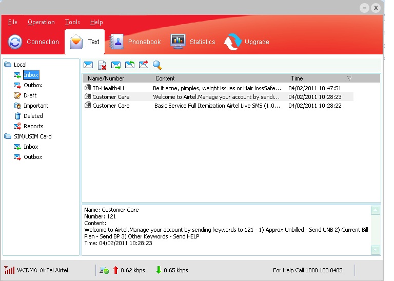Click the sort direction triangle in the header
The height and width of the screenshot is (281, 394).
349,78
